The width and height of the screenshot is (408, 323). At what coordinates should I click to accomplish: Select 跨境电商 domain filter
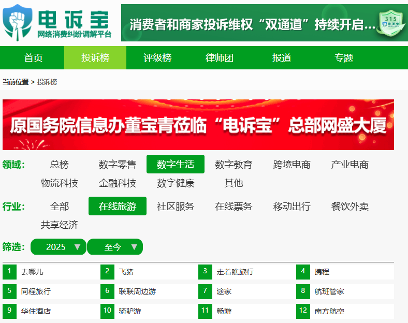[x=292, y=165]
